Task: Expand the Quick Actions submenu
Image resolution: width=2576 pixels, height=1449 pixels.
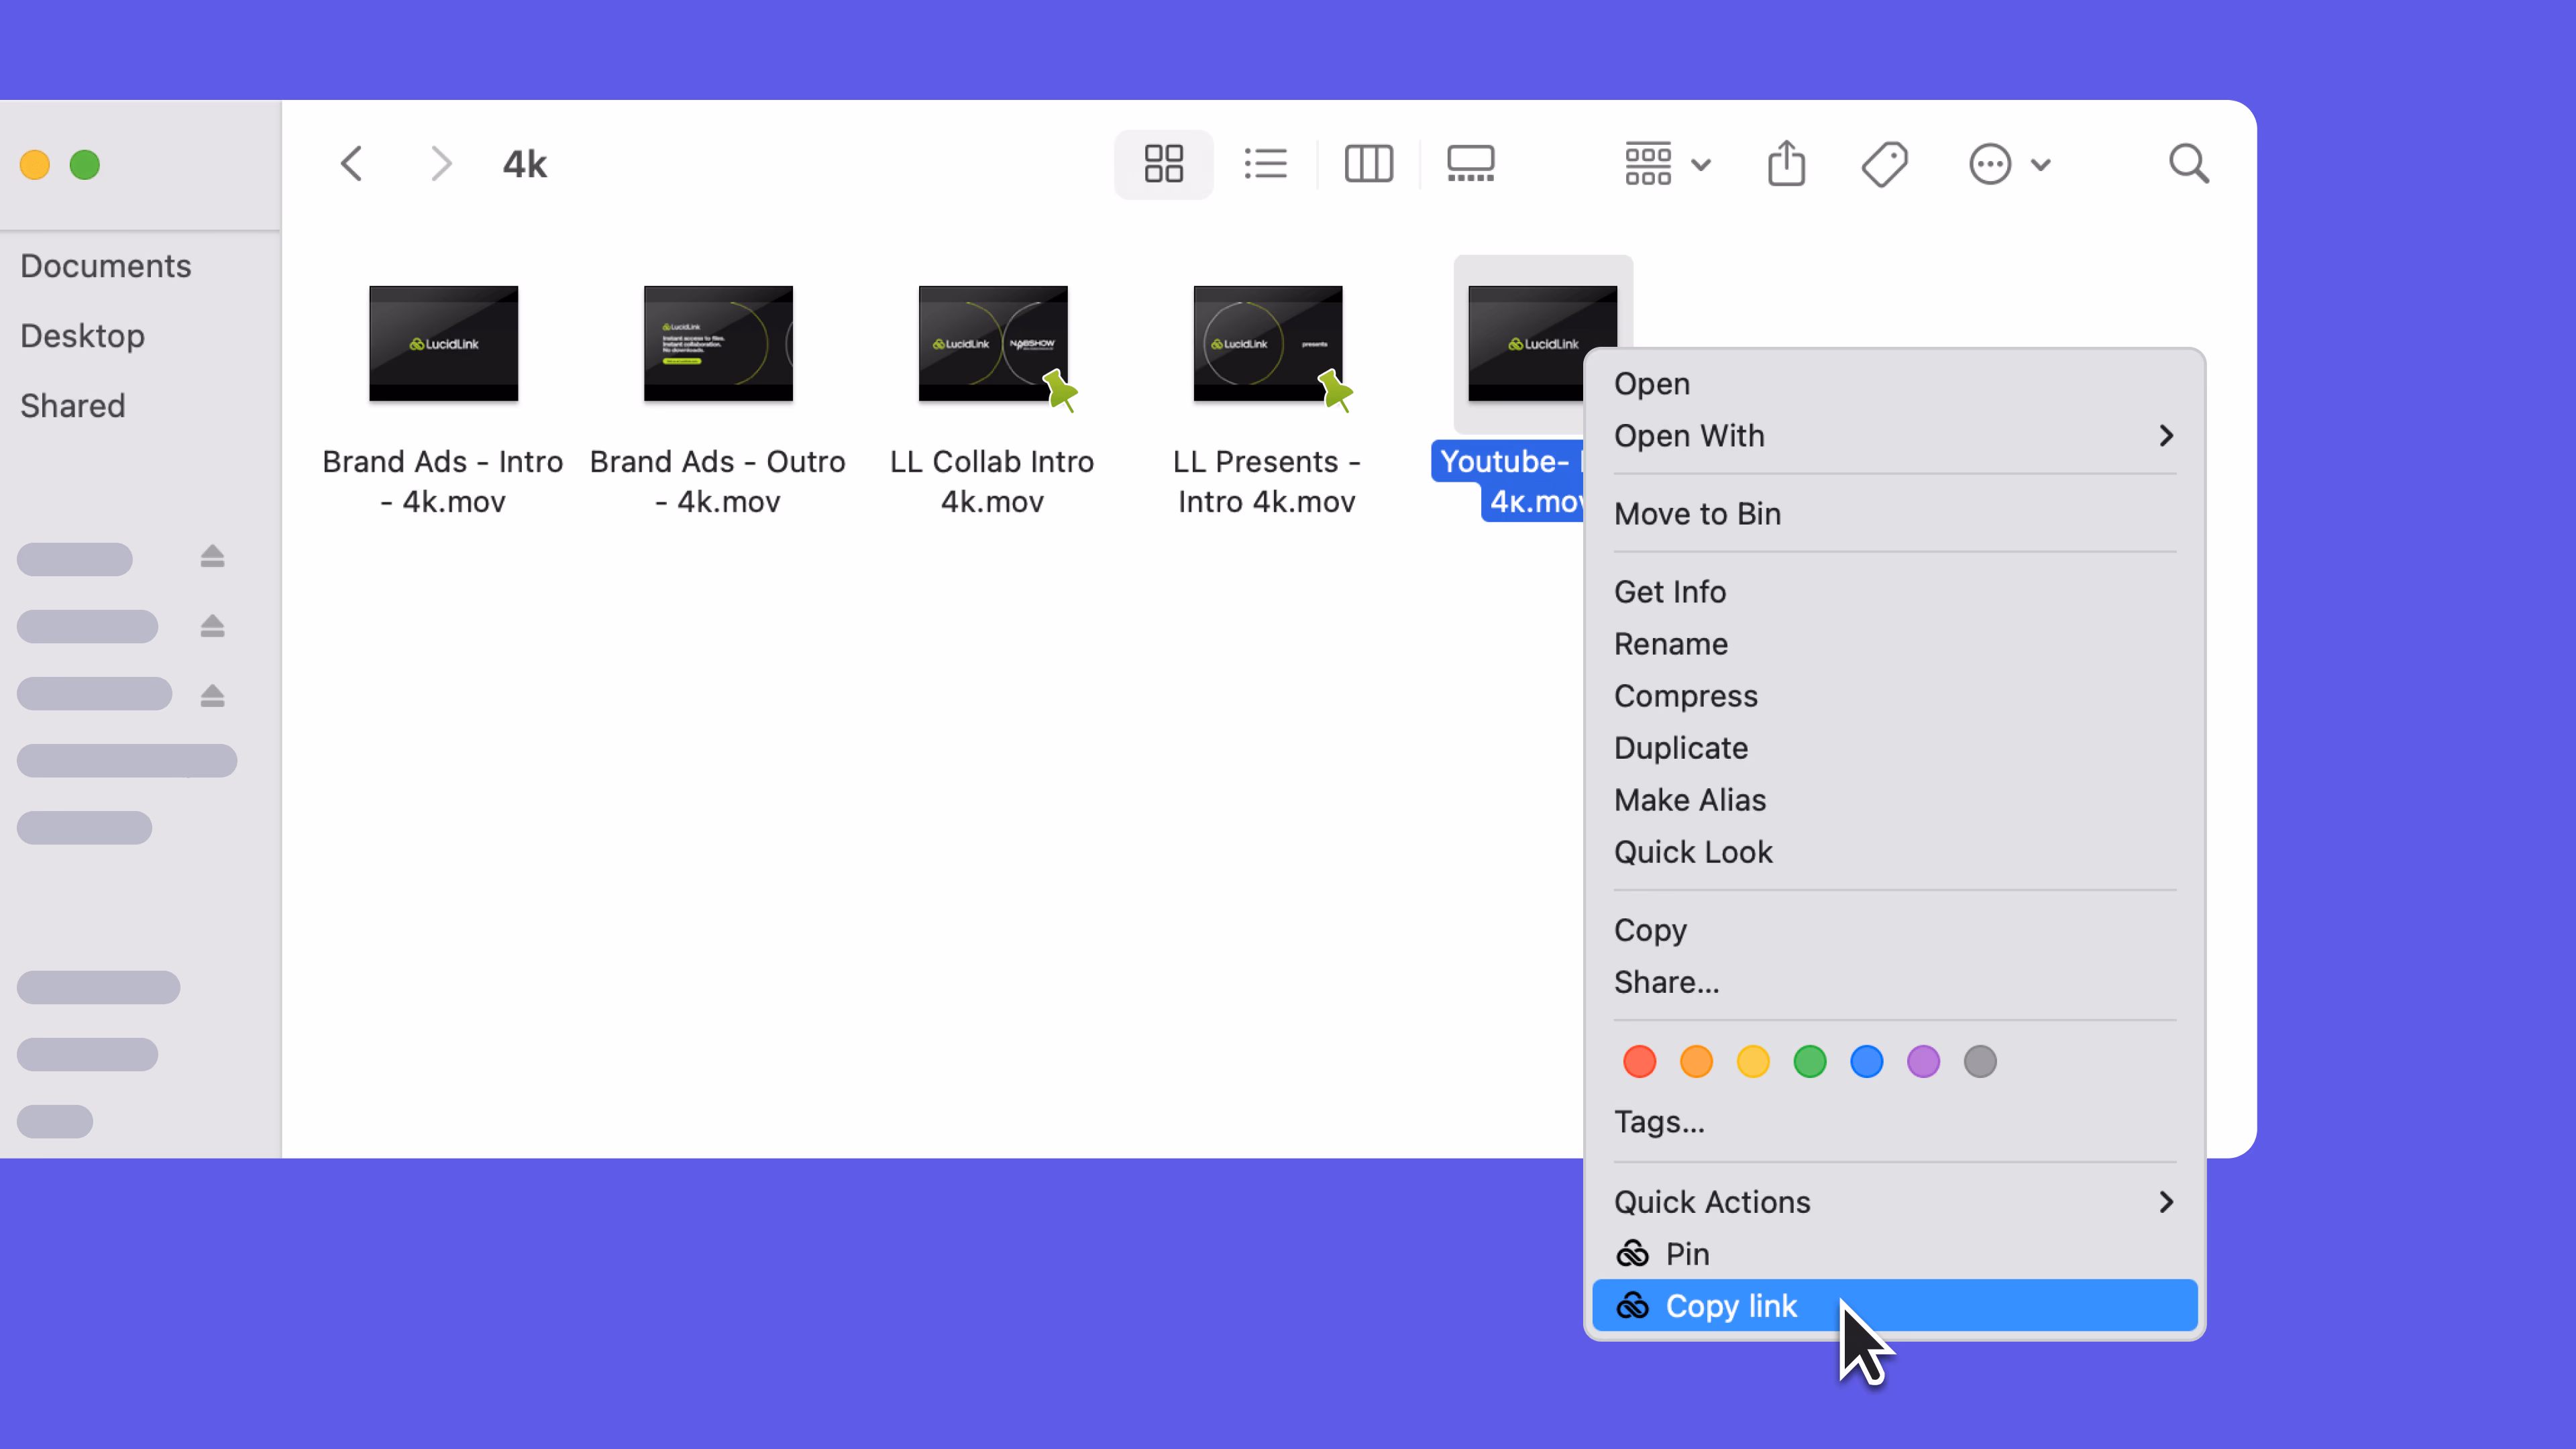Action: coord(2167,1201)
